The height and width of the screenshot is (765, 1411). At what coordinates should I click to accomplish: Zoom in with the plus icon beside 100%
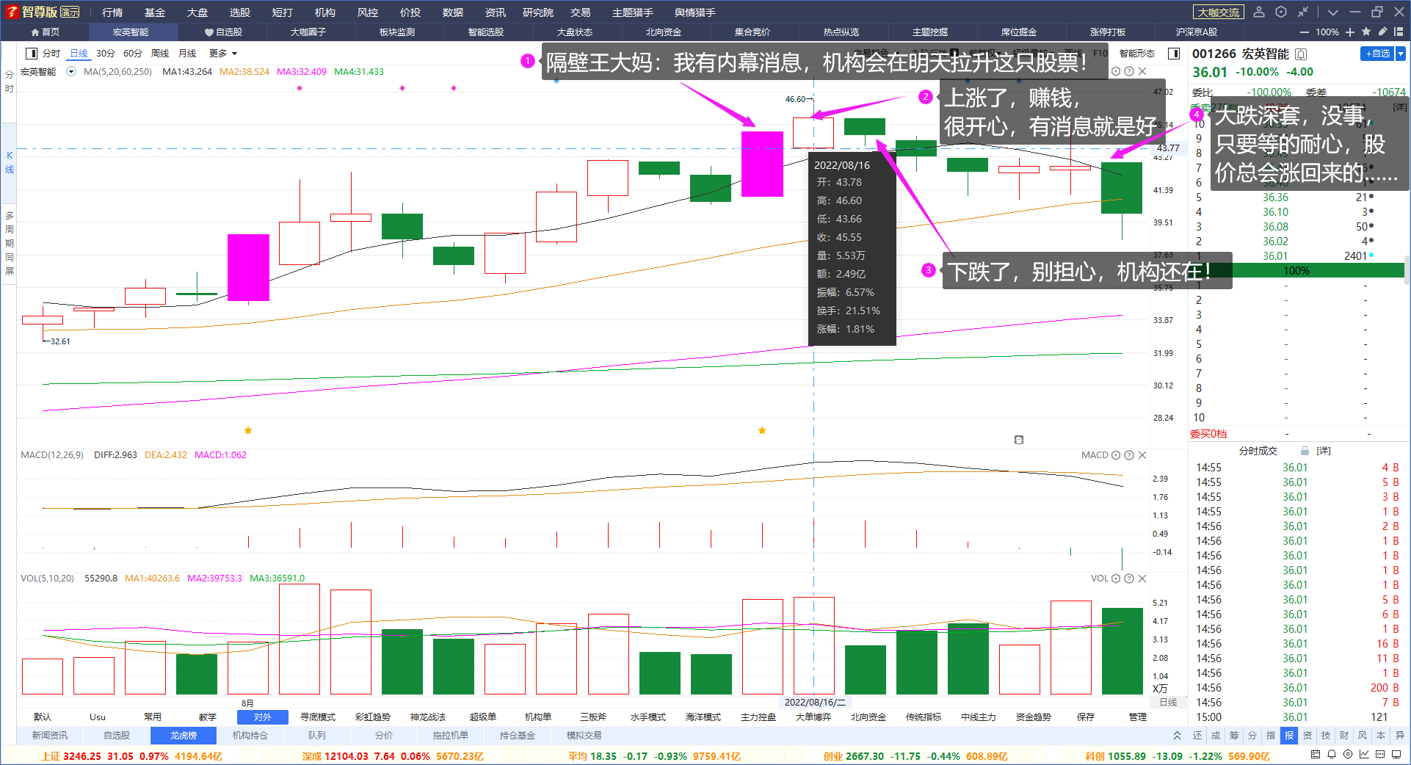coord(1350,32)
